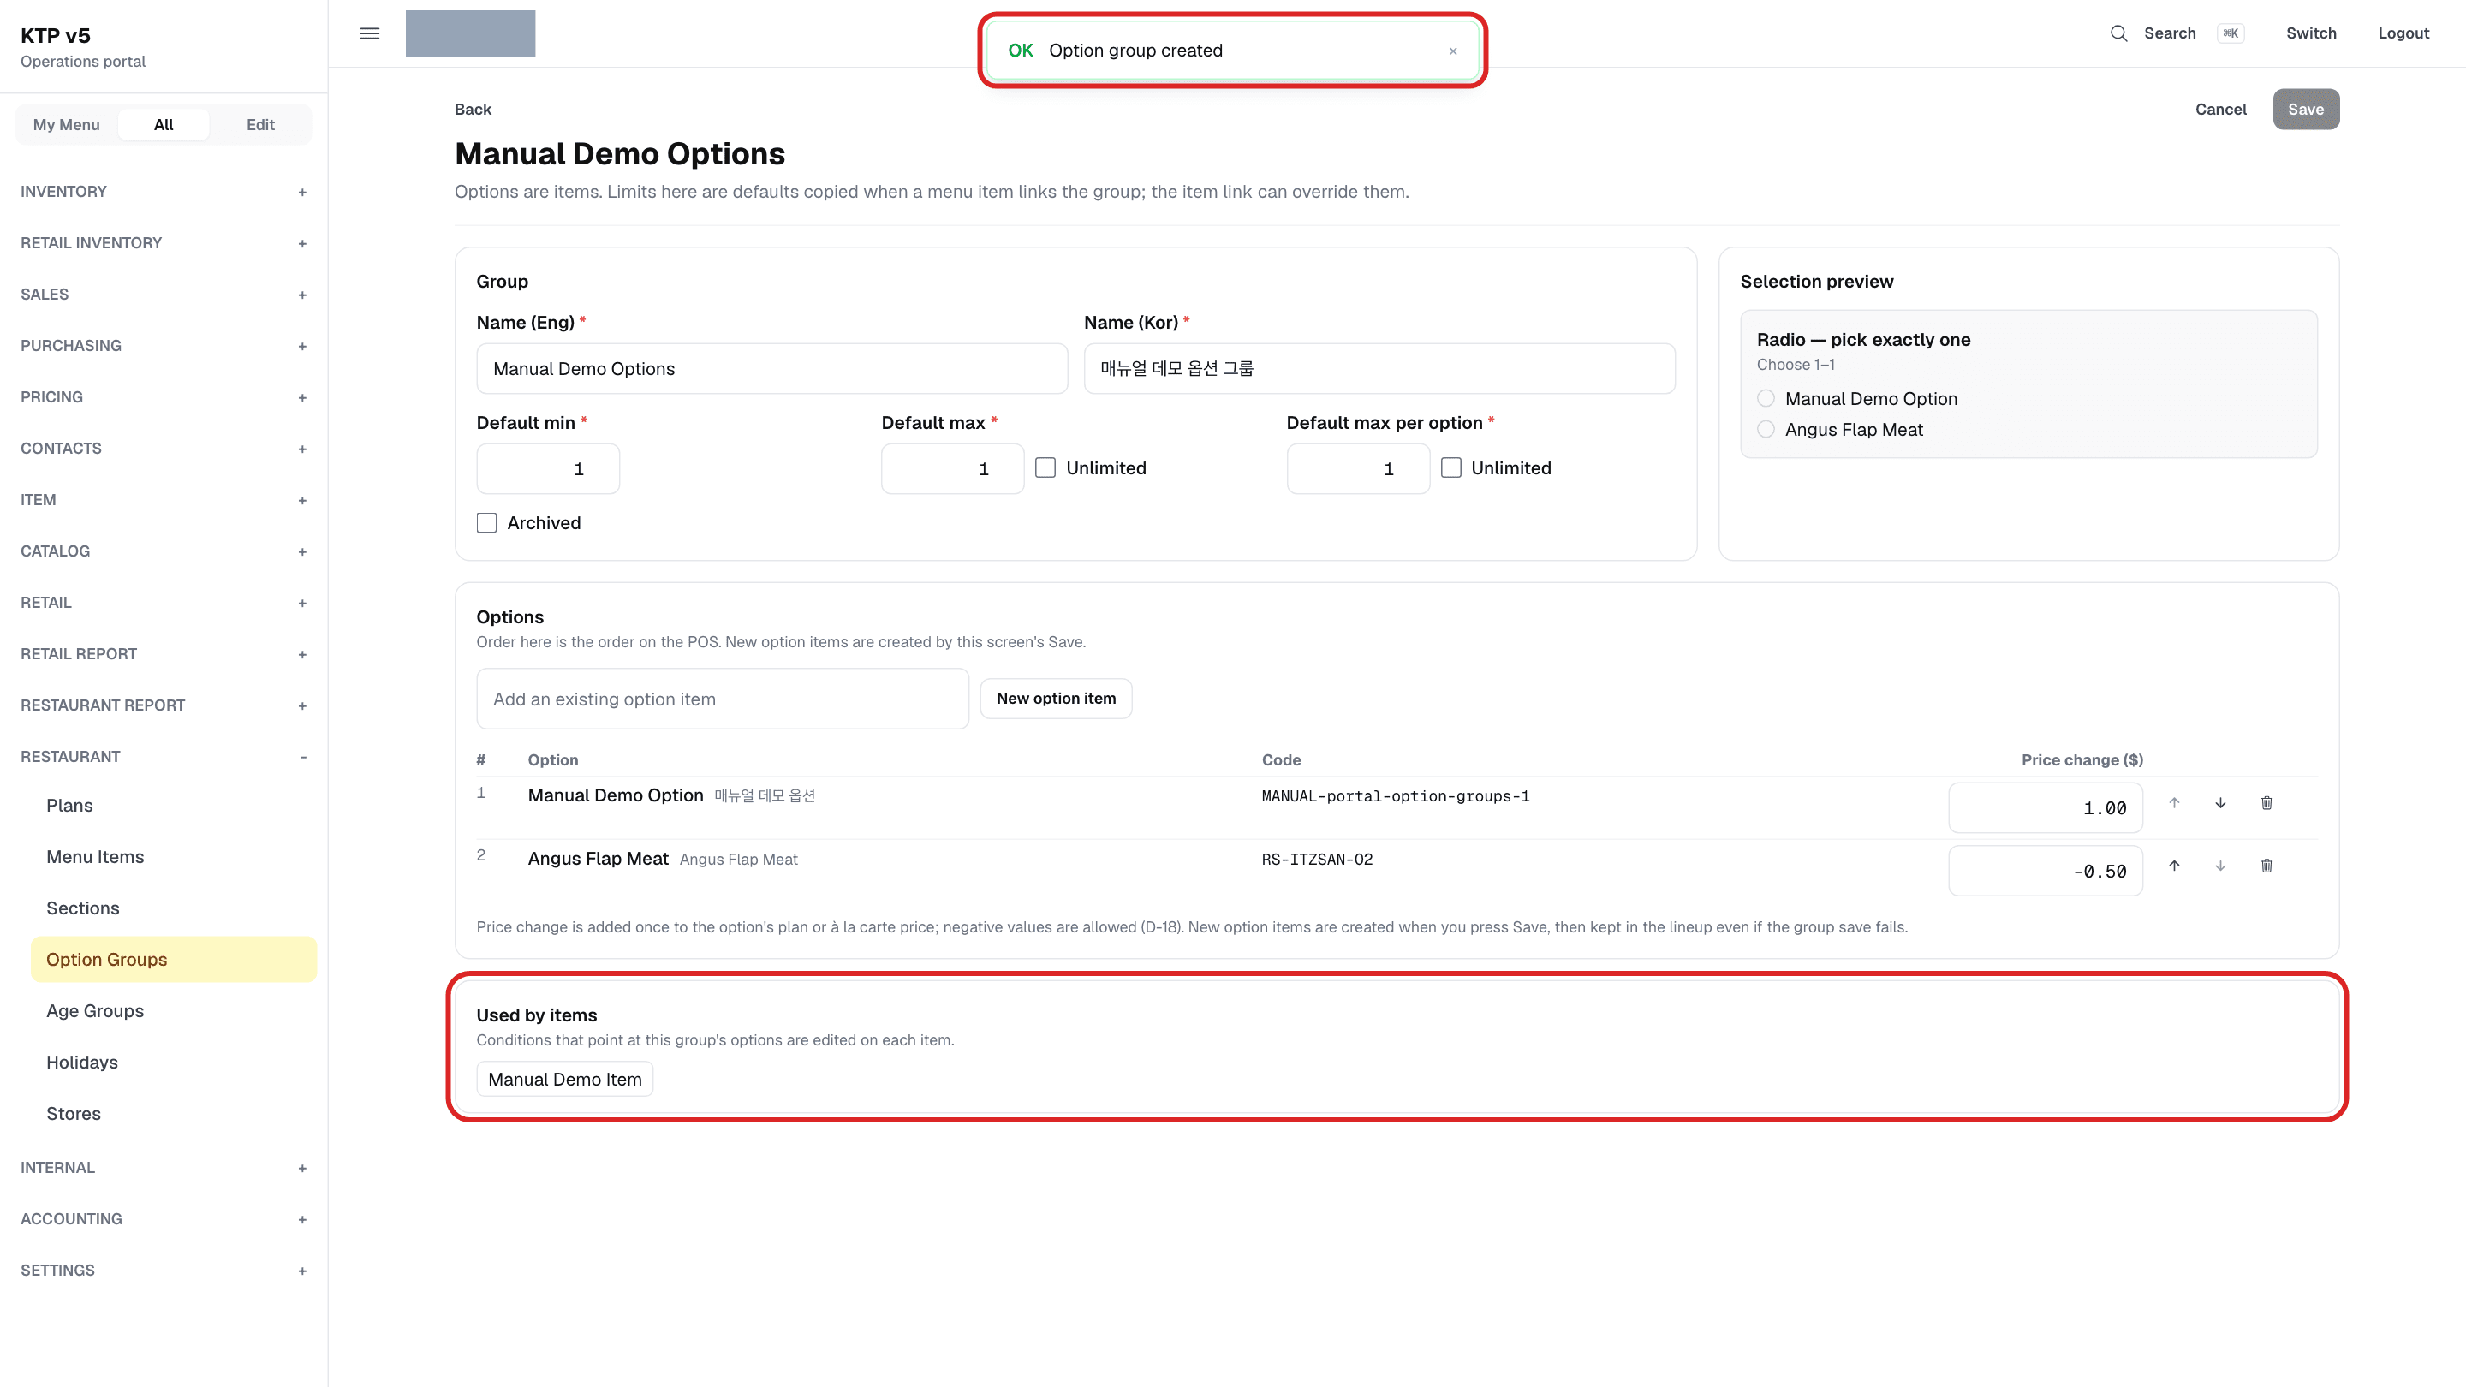The height and width of the screenshot is (1387, 2466).
Task: Switch to the Edit menu tab
Action: (x=260, y=124)
